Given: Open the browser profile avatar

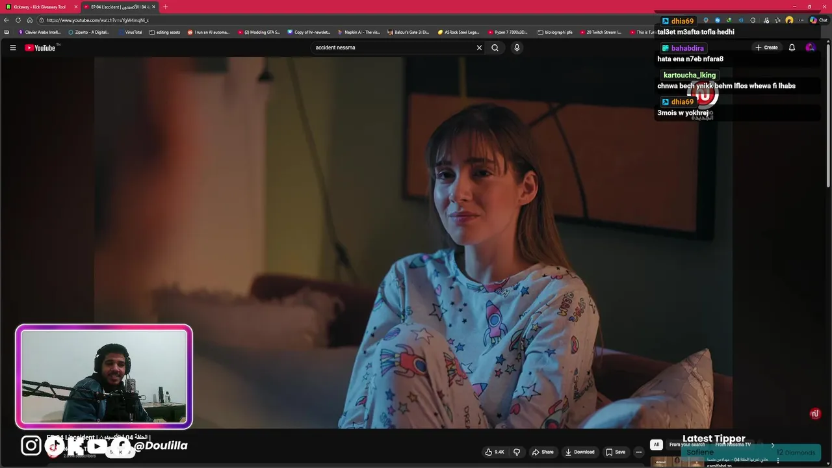Looking at the screenshot, I should coord(789,20).
